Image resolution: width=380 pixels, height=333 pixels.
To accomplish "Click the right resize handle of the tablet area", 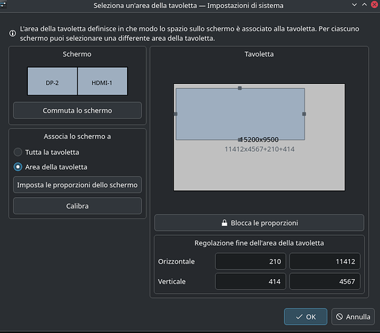I will click(x=304, y=114).
